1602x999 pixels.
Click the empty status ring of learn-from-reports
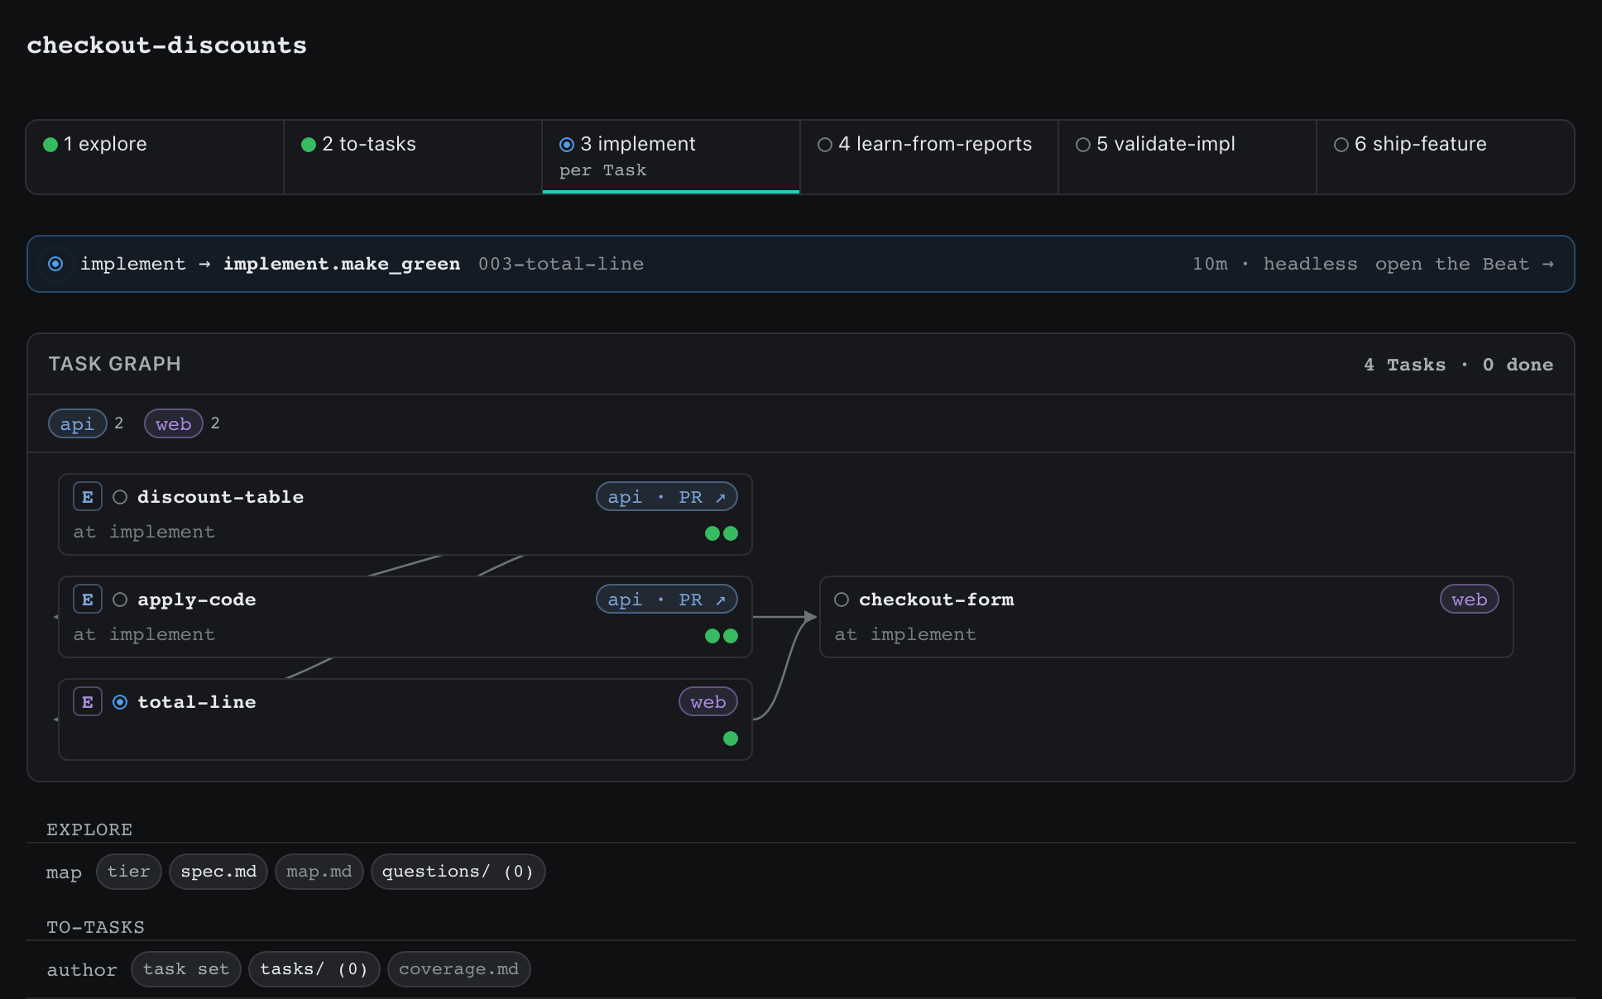point(825,145)
